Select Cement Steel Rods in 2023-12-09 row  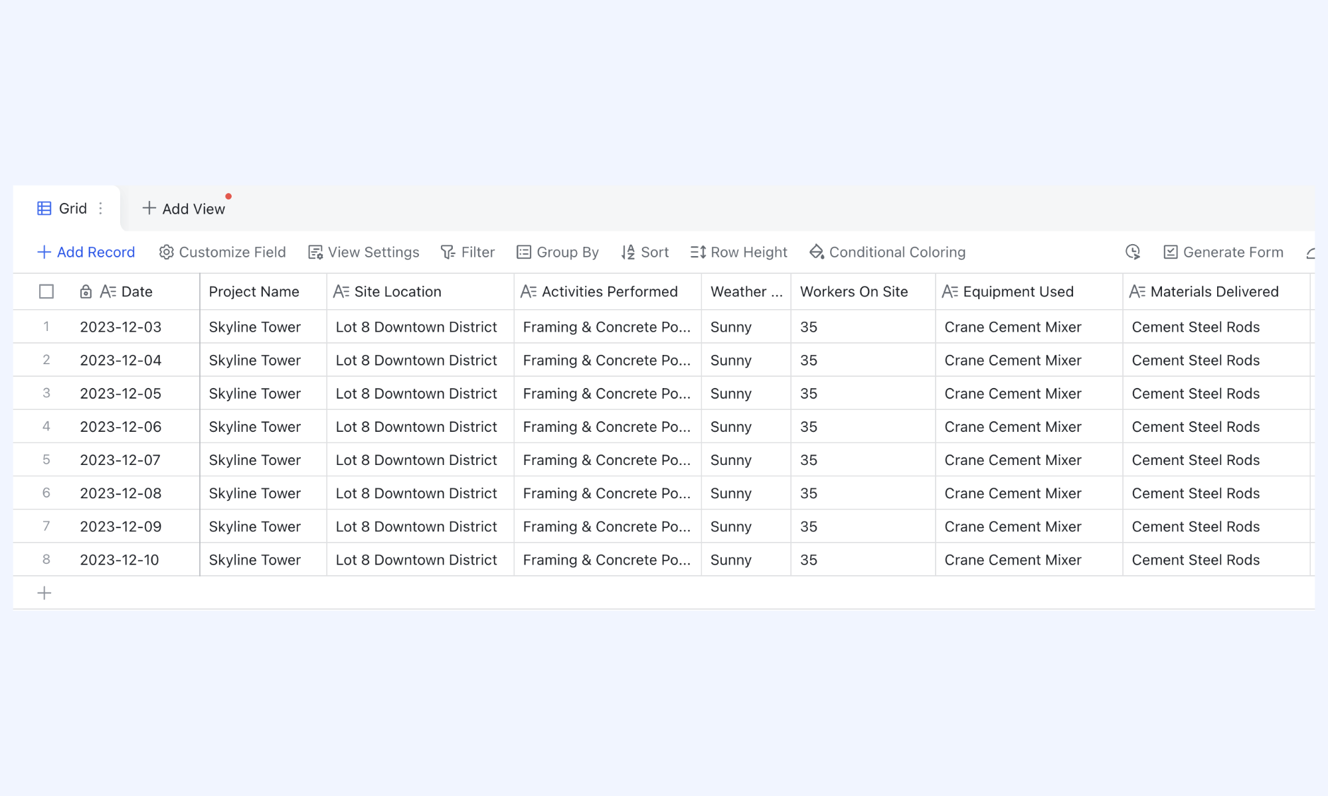(1216, 526)
